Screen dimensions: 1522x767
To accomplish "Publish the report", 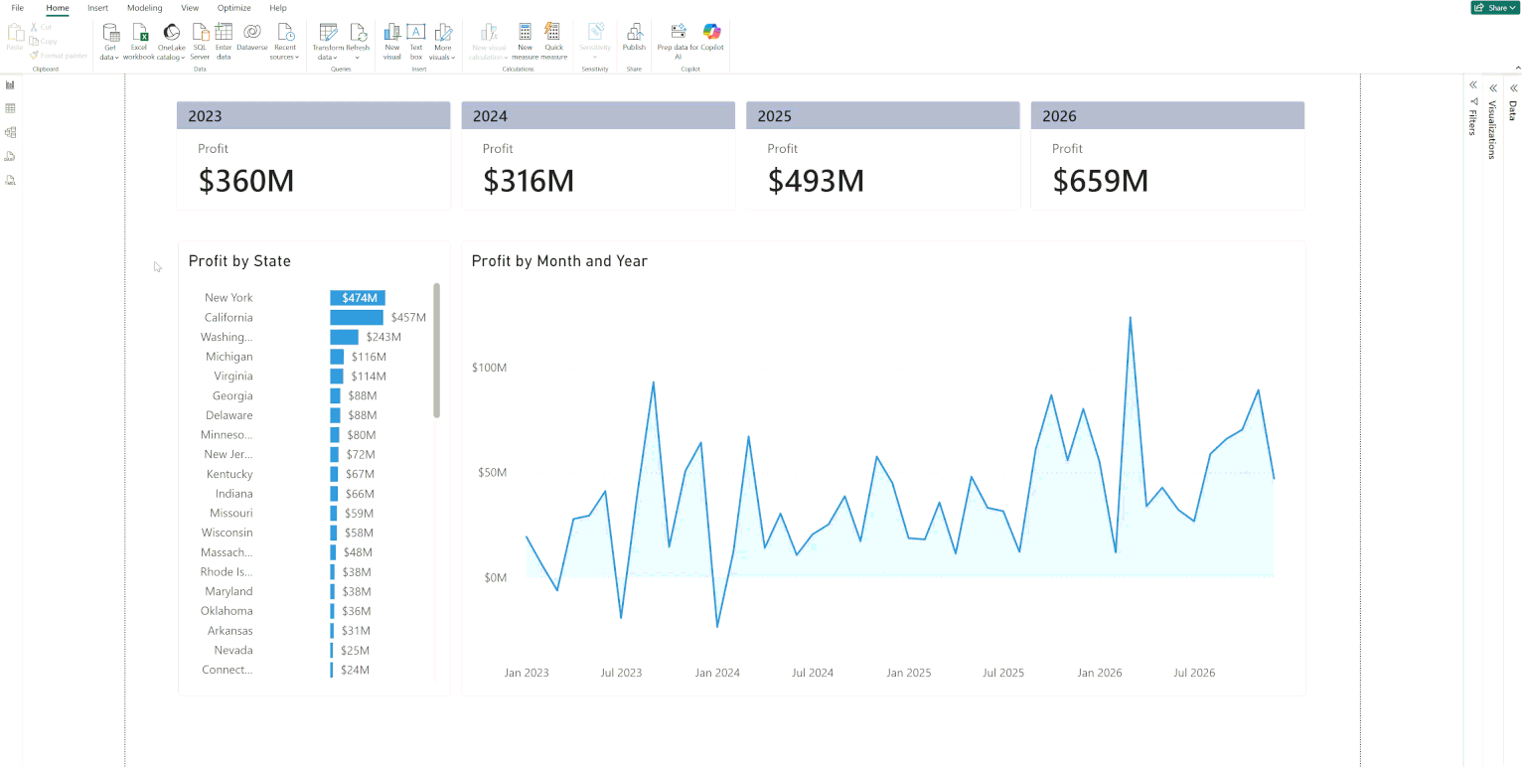I will click(x=634, y=38).
